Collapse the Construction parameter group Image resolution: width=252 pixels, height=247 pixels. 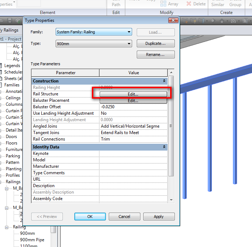(x=164, y=81)
